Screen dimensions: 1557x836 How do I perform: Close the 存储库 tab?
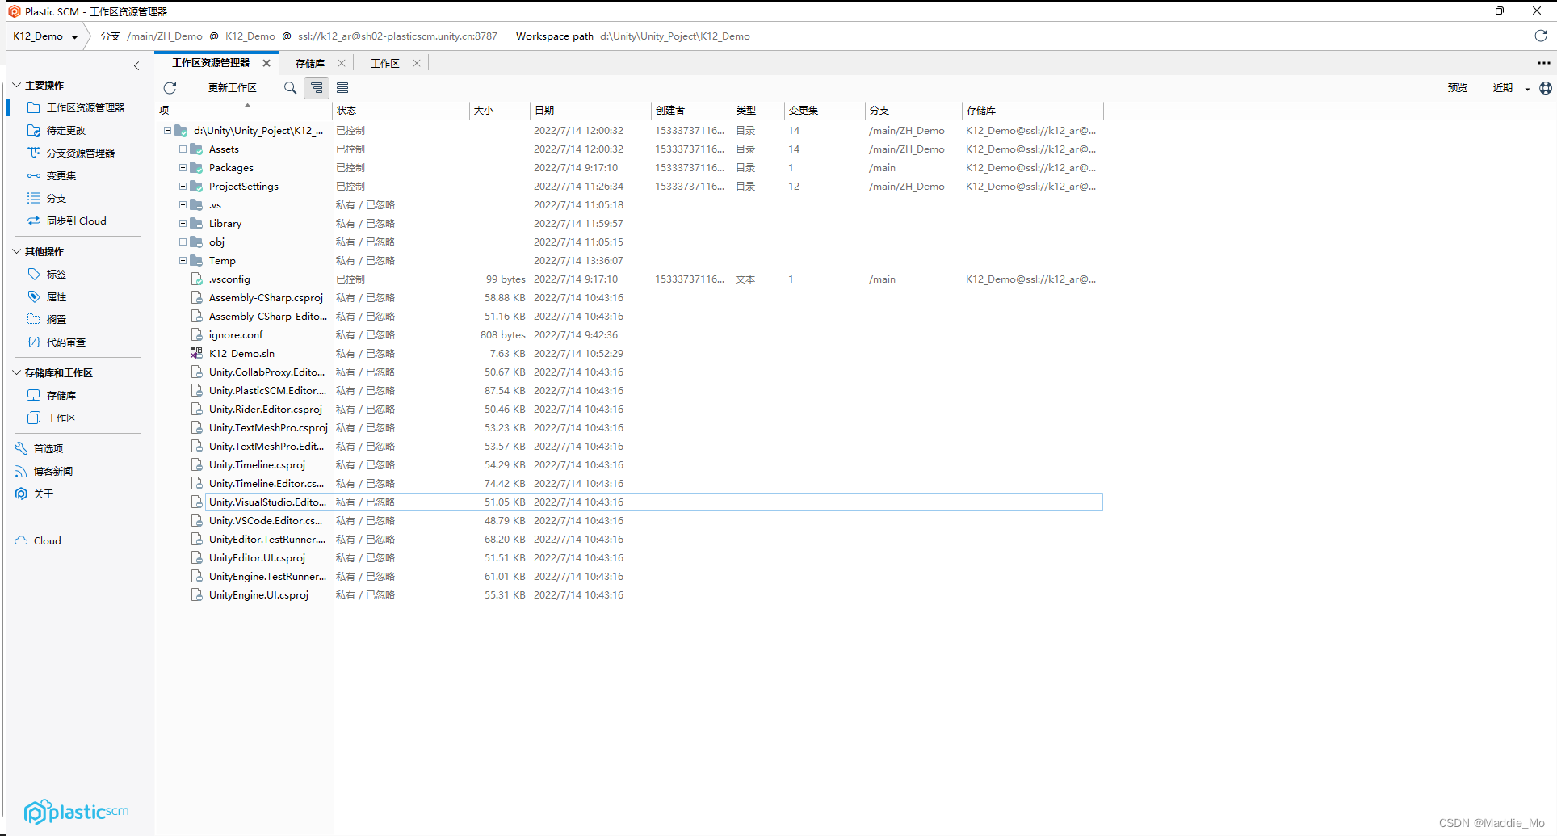tap(342, 63)
